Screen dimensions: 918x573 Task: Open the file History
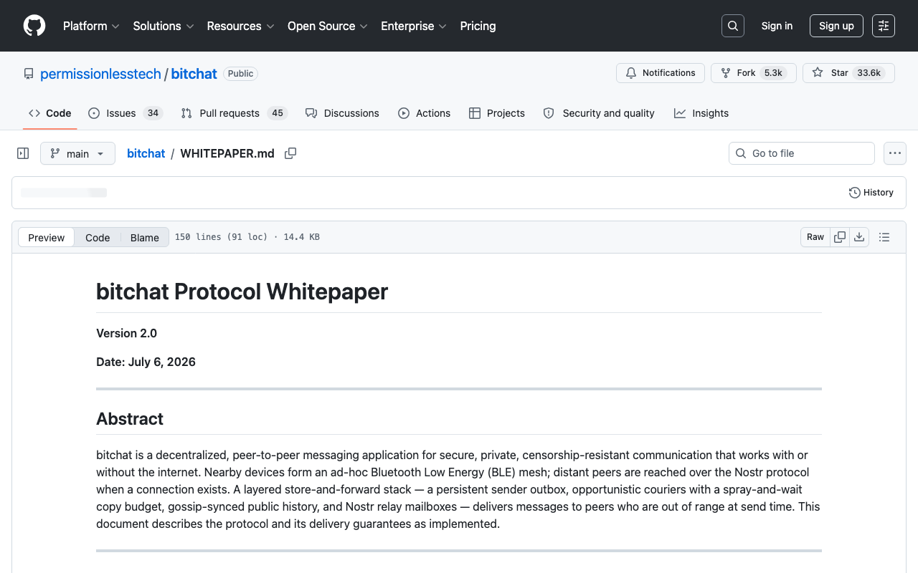tap(871, 193)
